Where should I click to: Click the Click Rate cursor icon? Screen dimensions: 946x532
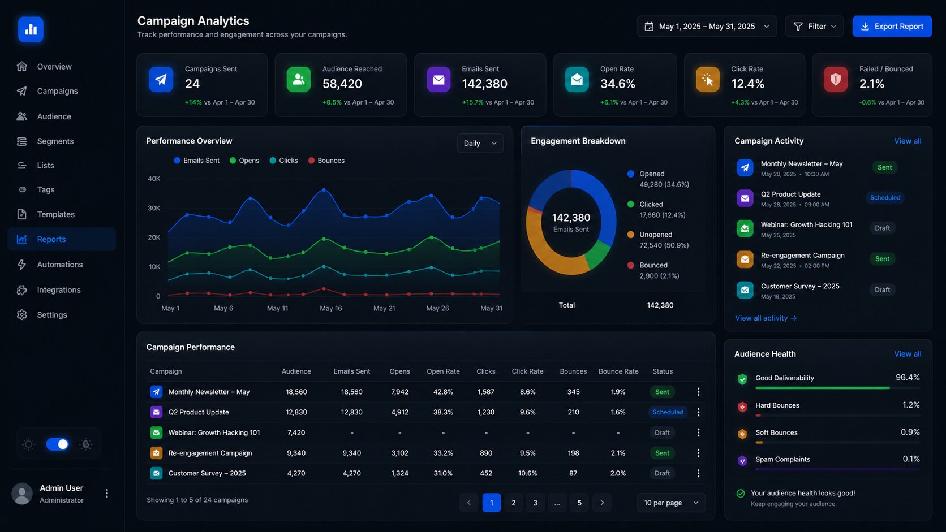point(708,79)
